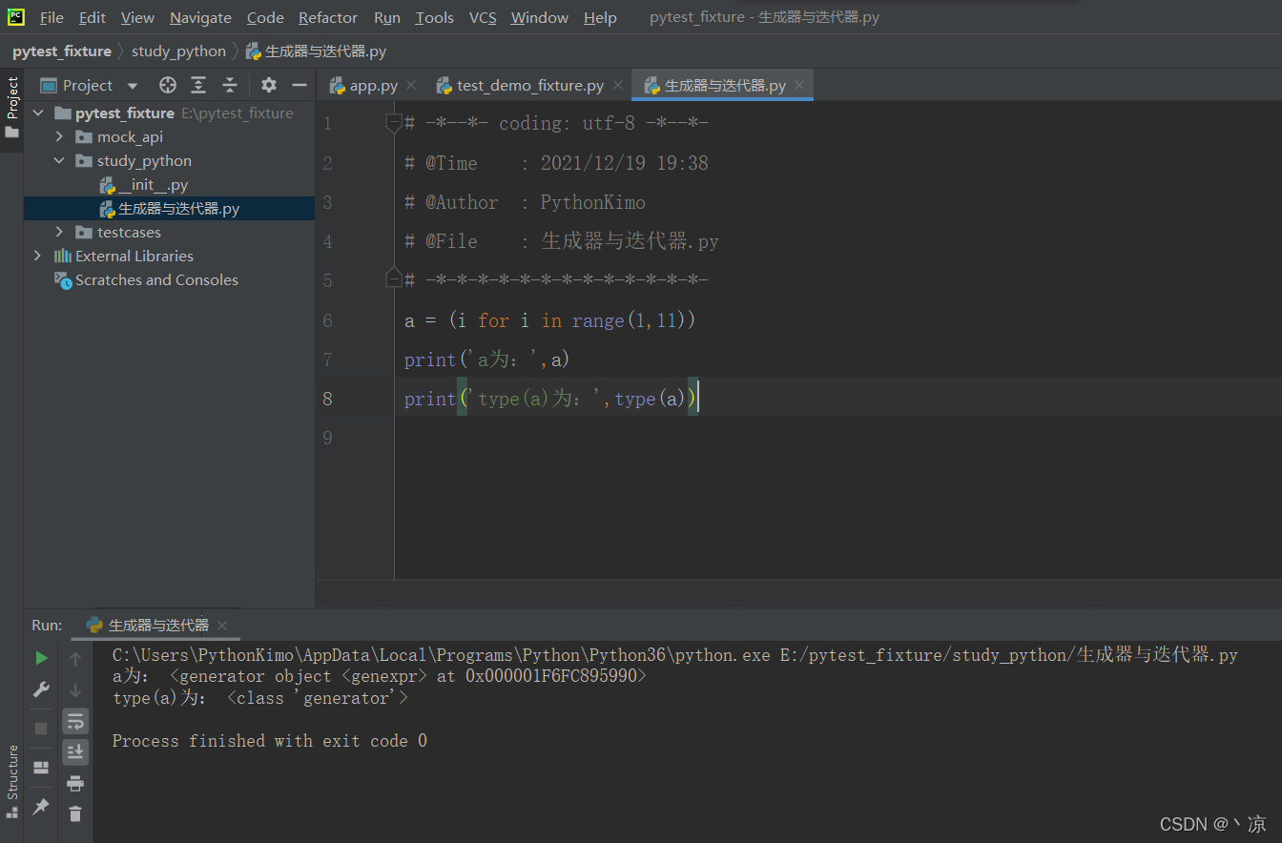
Task: Open the Edit menu
Action: click(93, 17)
